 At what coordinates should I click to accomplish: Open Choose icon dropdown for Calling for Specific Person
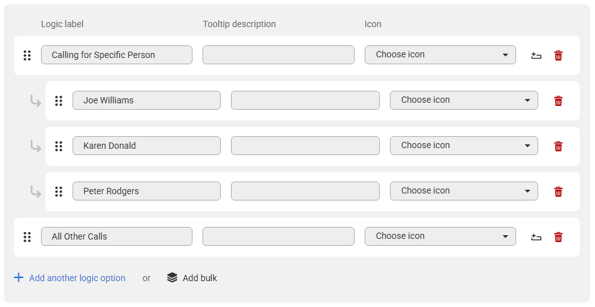[x=440, y=55]
